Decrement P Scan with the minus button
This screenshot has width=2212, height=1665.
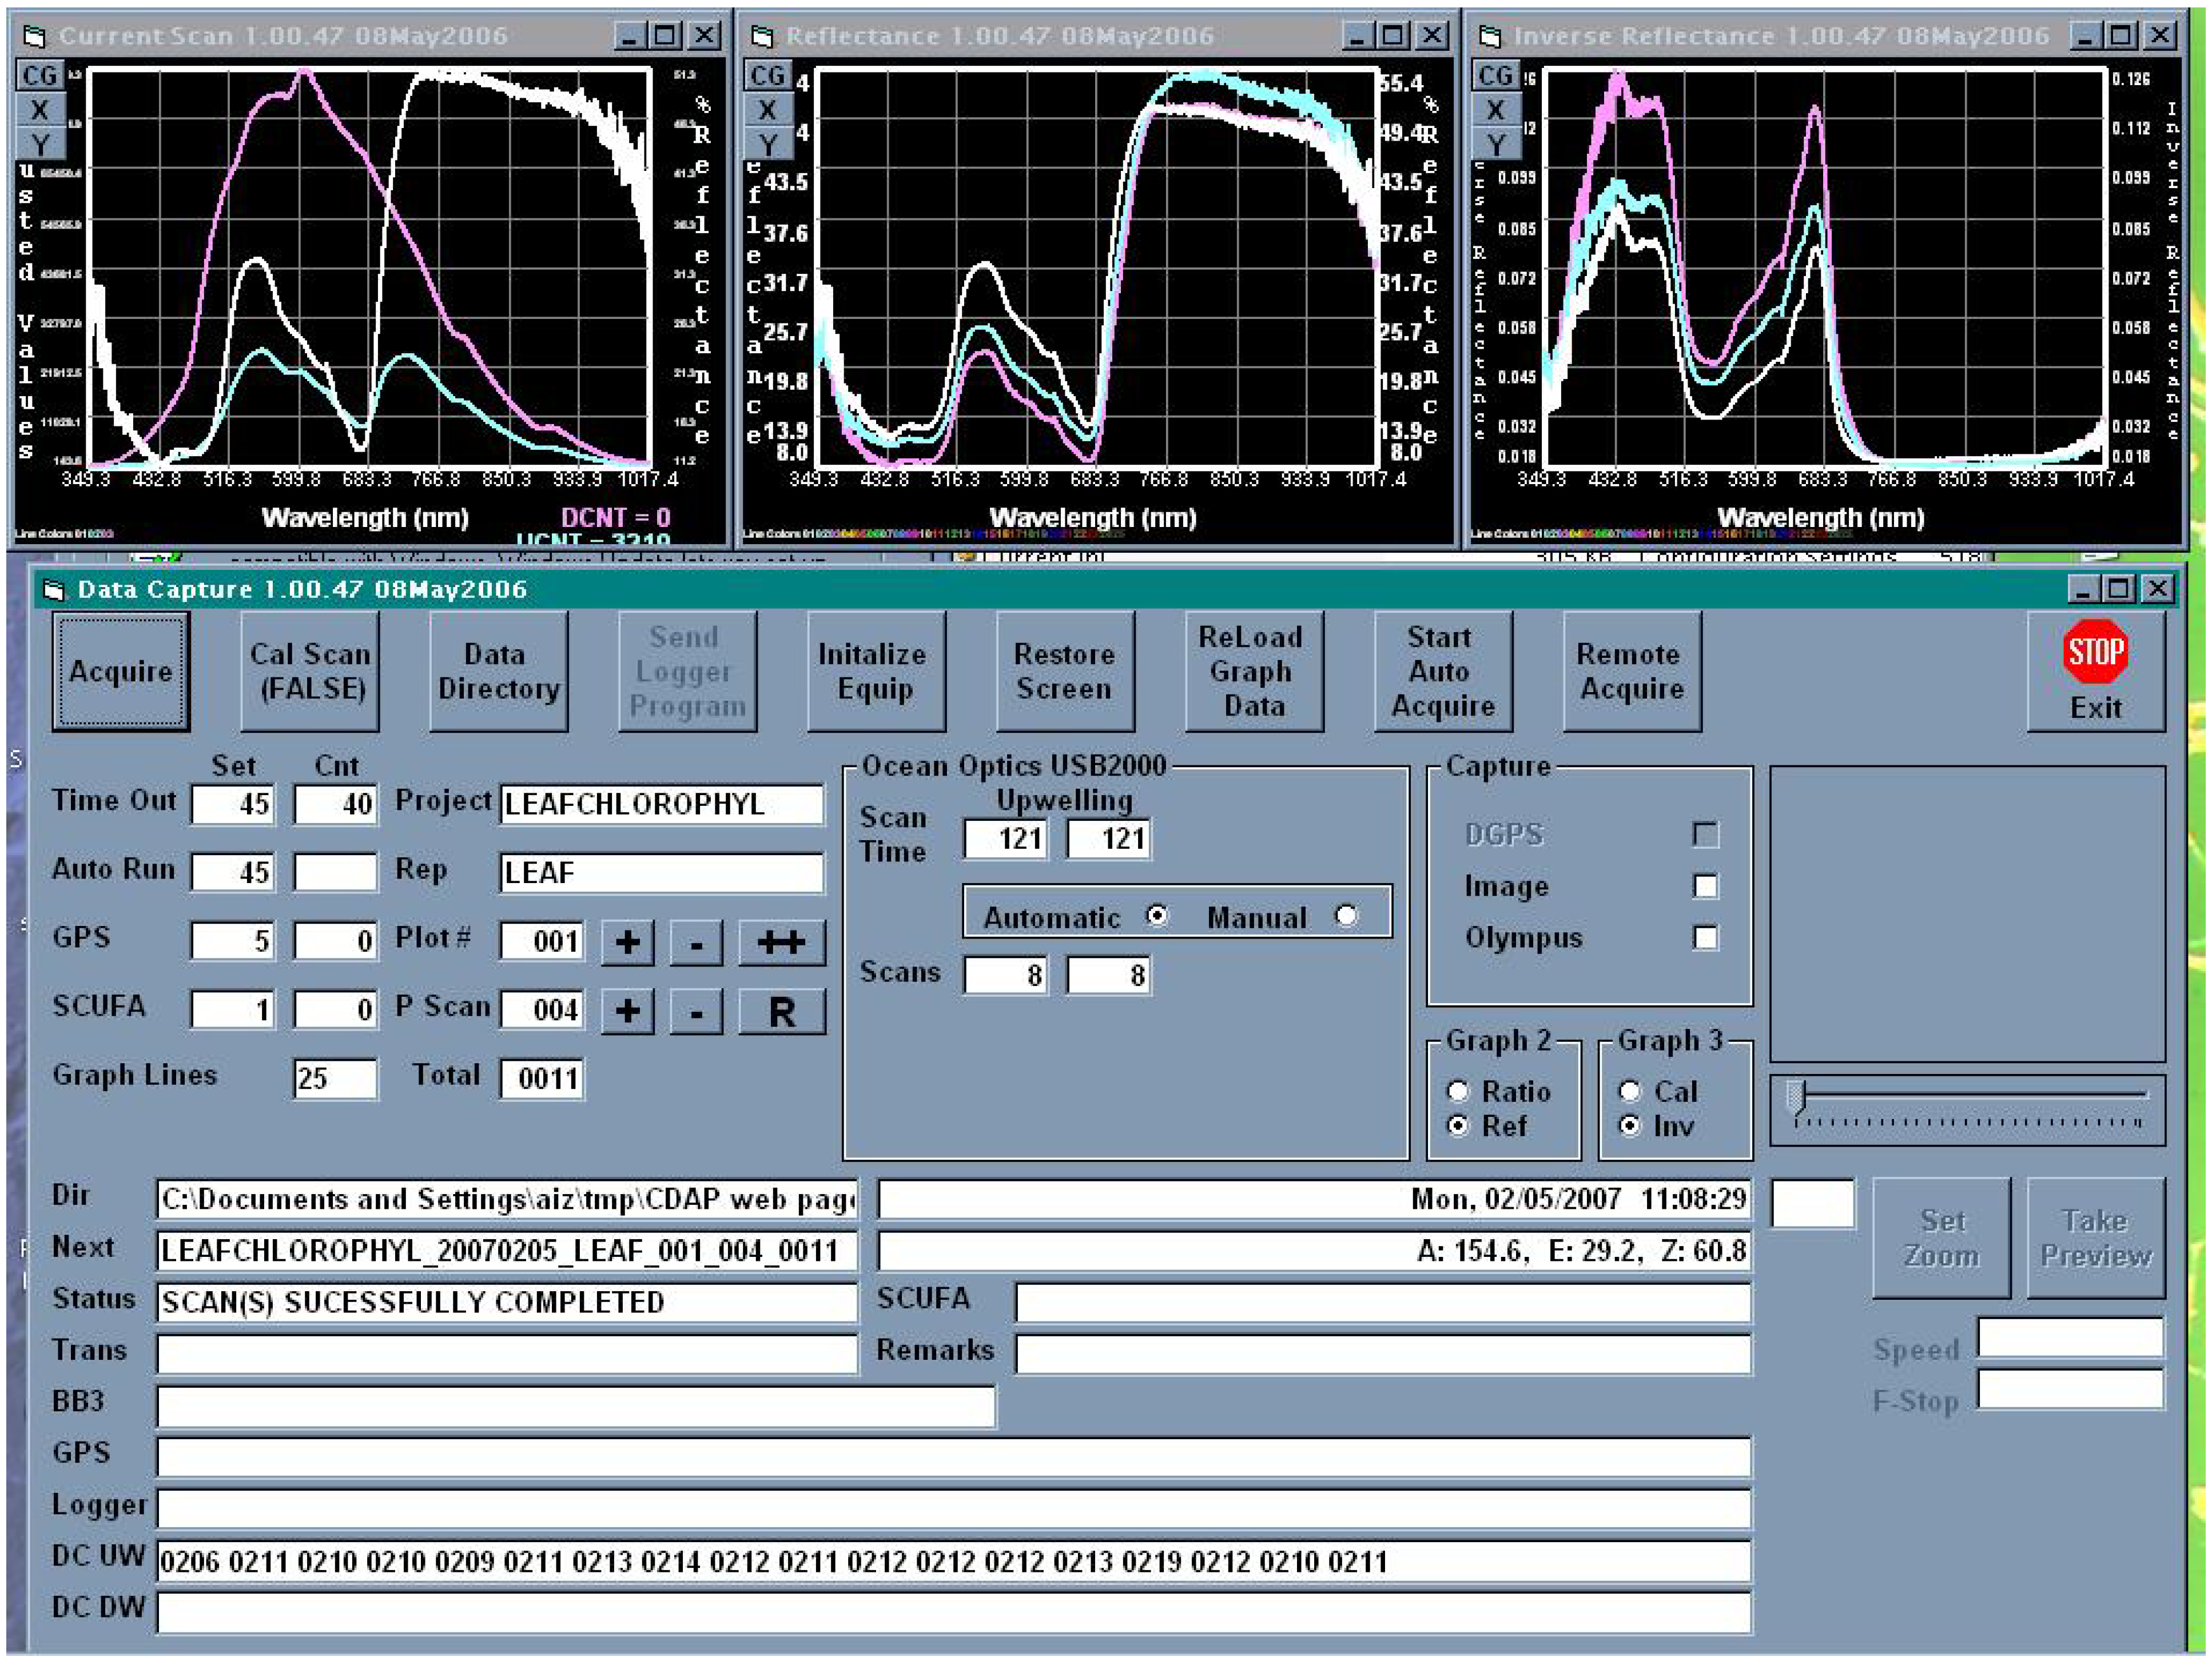[x=696, y=1011]
